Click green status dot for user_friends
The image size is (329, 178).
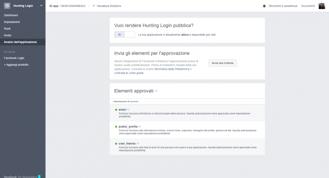(116, 144)
